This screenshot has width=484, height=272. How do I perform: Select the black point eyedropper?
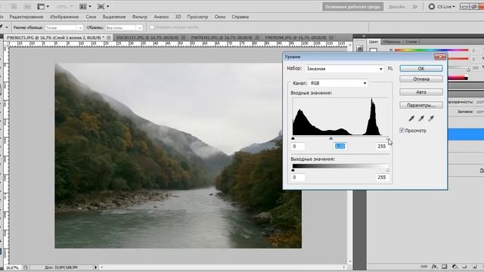(411, 118)
